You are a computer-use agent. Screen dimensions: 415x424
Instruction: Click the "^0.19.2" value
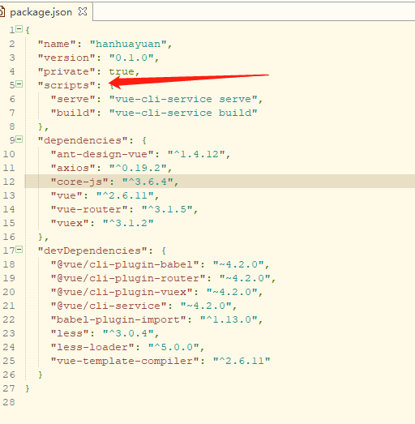point(138,168)
